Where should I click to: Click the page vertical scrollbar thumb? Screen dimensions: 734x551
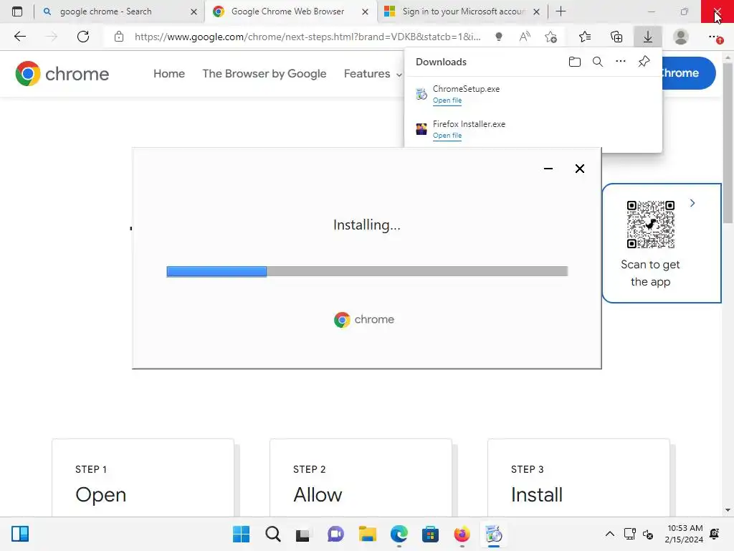[728, 143]
